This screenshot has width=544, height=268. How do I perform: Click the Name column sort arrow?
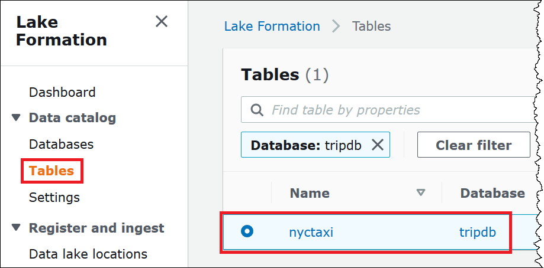coord(421,193)
